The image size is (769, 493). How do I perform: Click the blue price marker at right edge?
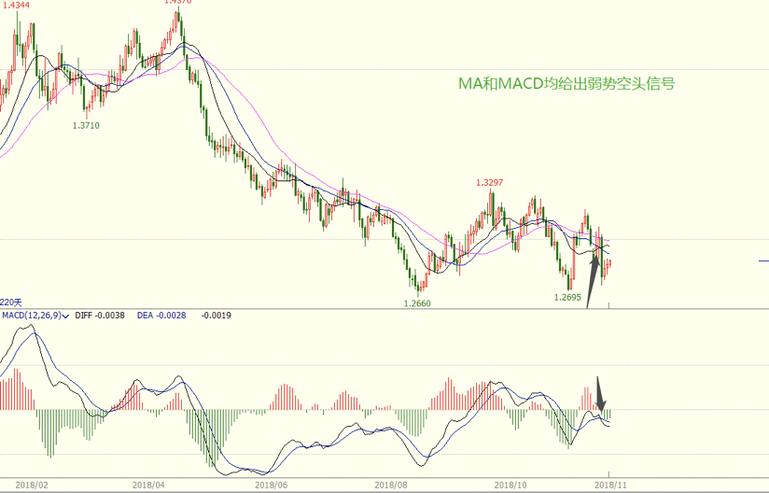[763, 261]
